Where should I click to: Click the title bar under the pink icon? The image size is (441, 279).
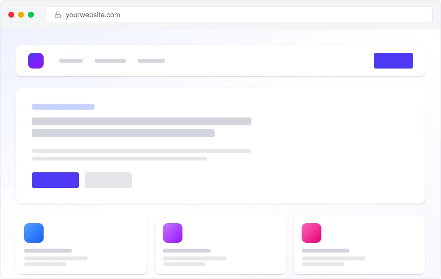pos(325,251)
